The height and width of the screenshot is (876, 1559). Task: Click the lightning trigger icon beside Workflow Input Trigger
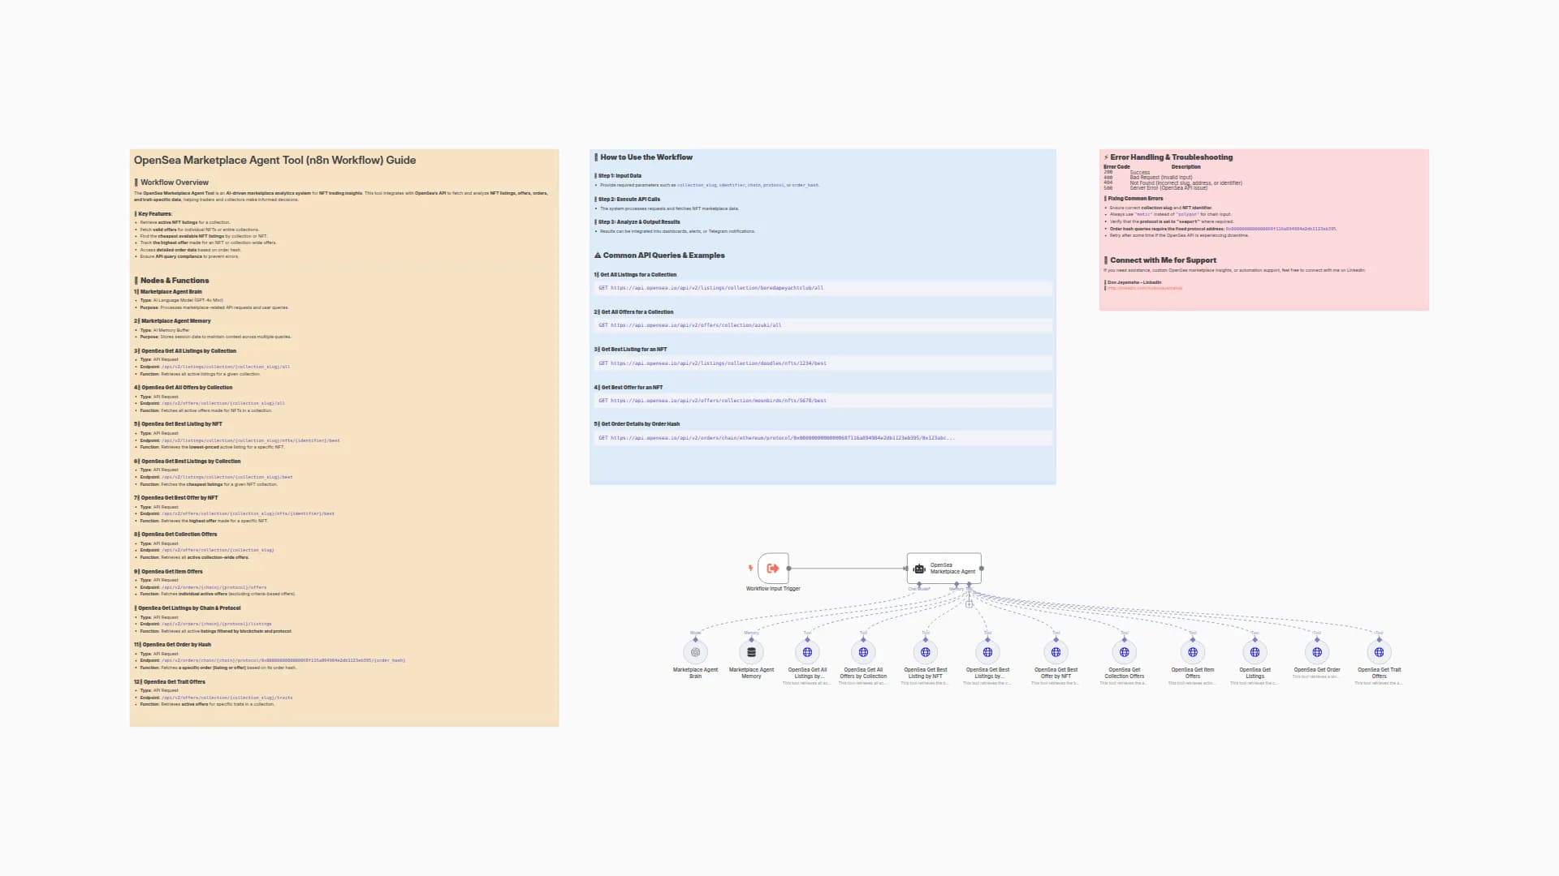coord(750,568)
